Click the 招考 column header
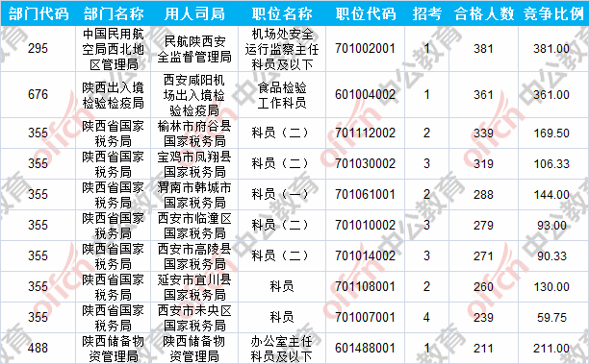The image size is (589, 364). (x=426, y=13)
